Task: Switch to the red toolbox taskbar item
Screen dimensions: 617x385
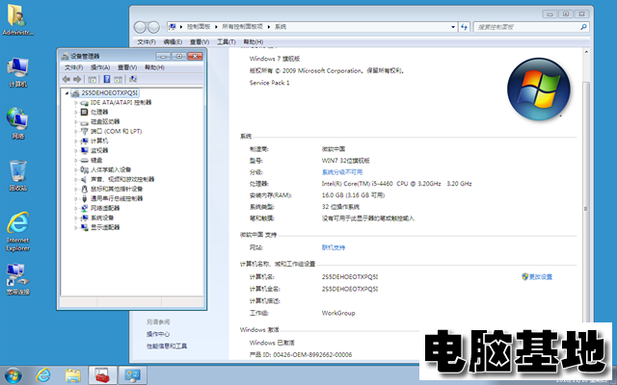Action: 103,375
